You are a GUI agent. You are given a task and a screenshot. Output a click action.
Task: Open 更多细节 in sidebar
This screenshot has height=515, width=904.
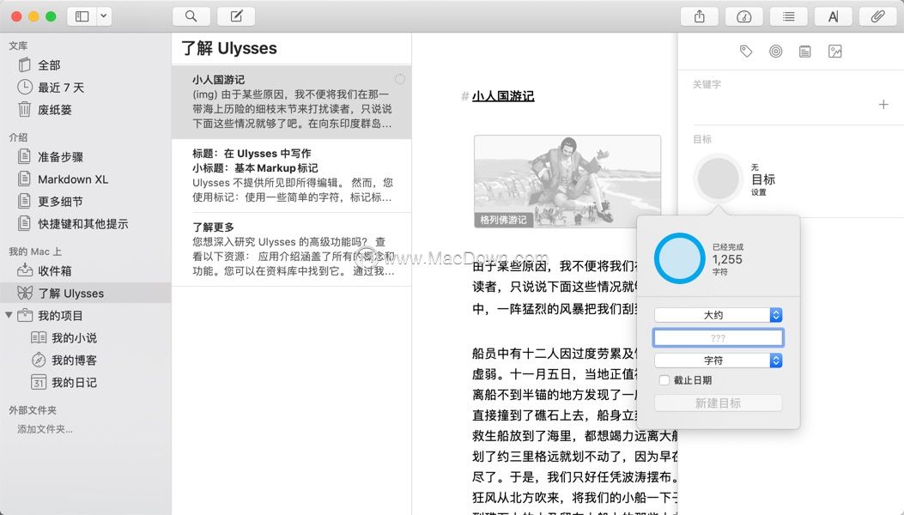(85, 201)
